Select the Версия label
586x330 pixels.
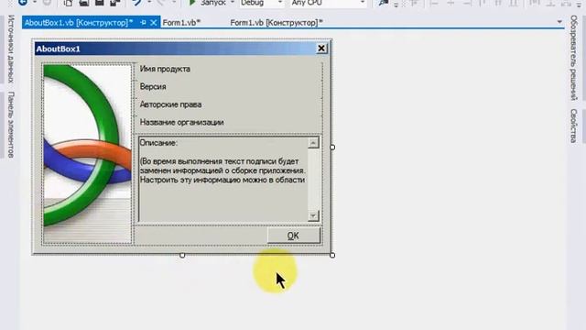(x=153, y=86)
